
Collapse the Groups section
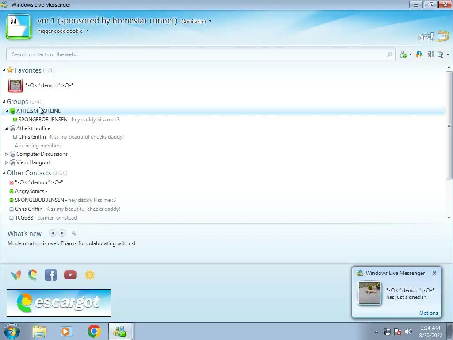point(4,101)
